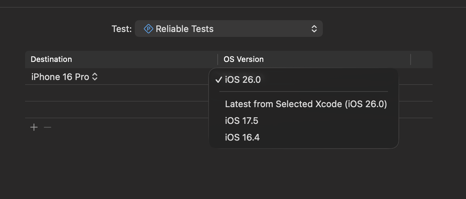
Task: Select the checked iOS 26.0 entry
Action: [243, 80]
